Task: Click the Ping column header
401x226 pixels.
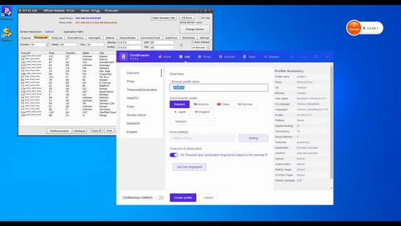Action: click(x=51, y=53)
